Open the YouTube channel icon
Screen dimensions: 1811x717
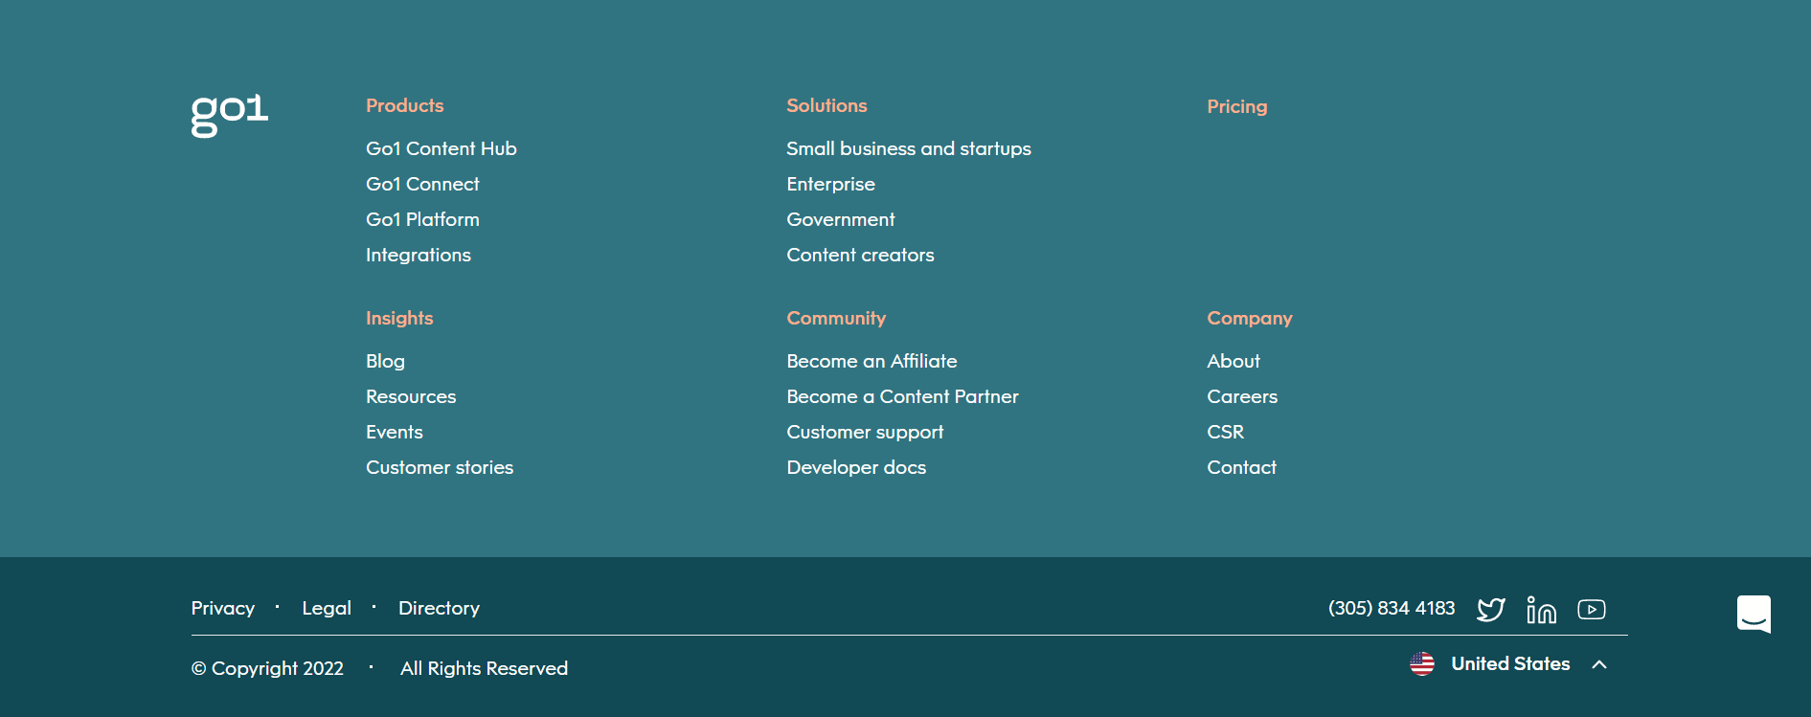pyautogui.click(x=1591, y=609)
